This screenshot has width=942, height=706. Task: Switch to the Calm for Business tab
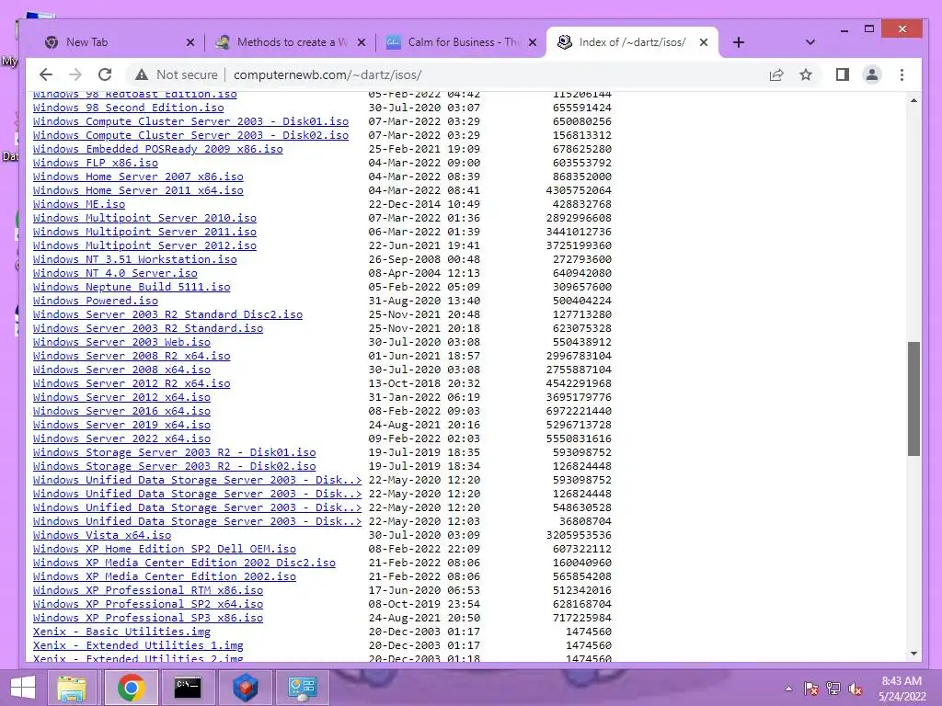click(x=461, y=42)
